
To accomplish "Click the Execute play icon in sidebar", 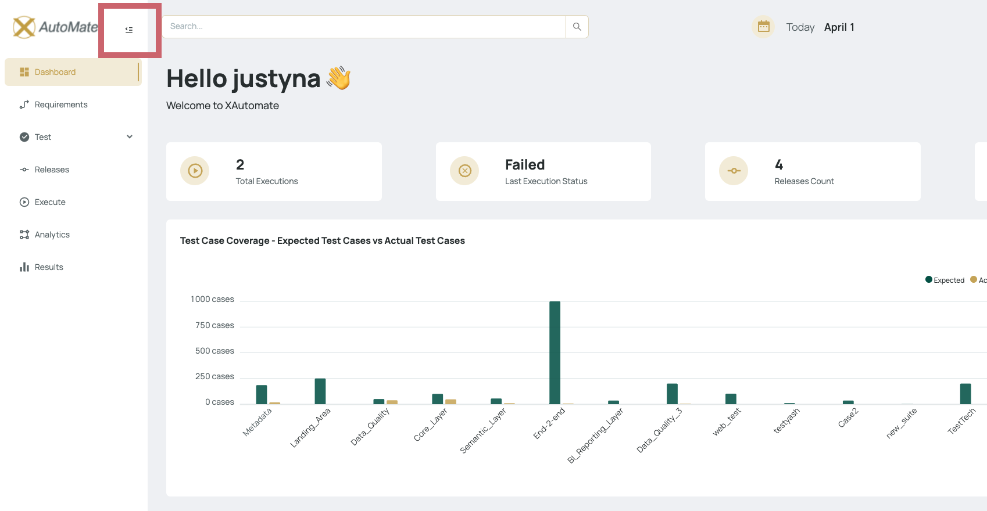I will [x=24, y=202].
